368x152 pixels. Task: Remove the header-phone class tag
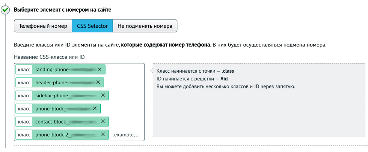[98, 82]
